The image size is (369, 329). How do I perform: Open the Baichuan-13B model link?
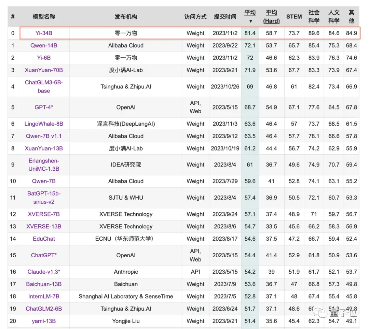(44, 284)
